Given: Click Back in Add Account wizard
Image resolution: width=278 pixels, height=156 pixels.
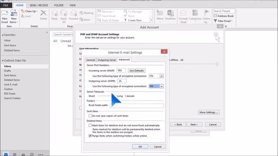Looking at the screenshot, I should (178, 124).
